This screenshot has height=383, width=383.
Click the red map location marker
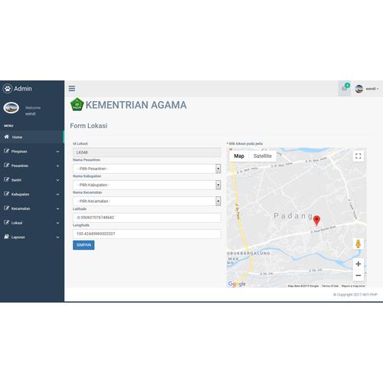(316, 221)
